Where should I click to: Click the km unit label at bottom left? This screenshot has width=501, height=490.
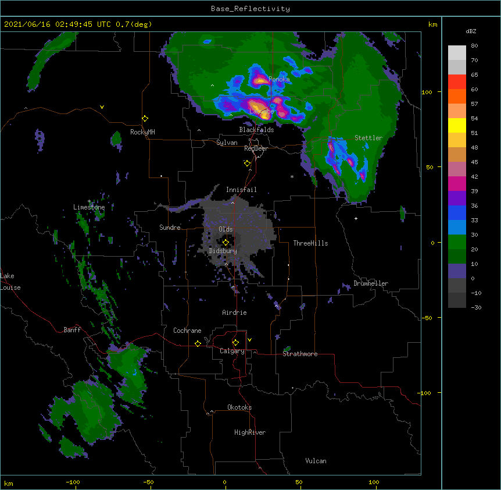click(9, 484)
